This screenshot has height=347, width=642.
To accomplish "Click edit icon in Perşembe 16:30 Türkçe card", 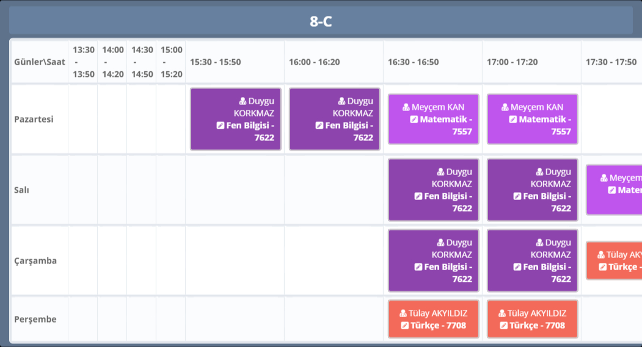I will (404, 326).
